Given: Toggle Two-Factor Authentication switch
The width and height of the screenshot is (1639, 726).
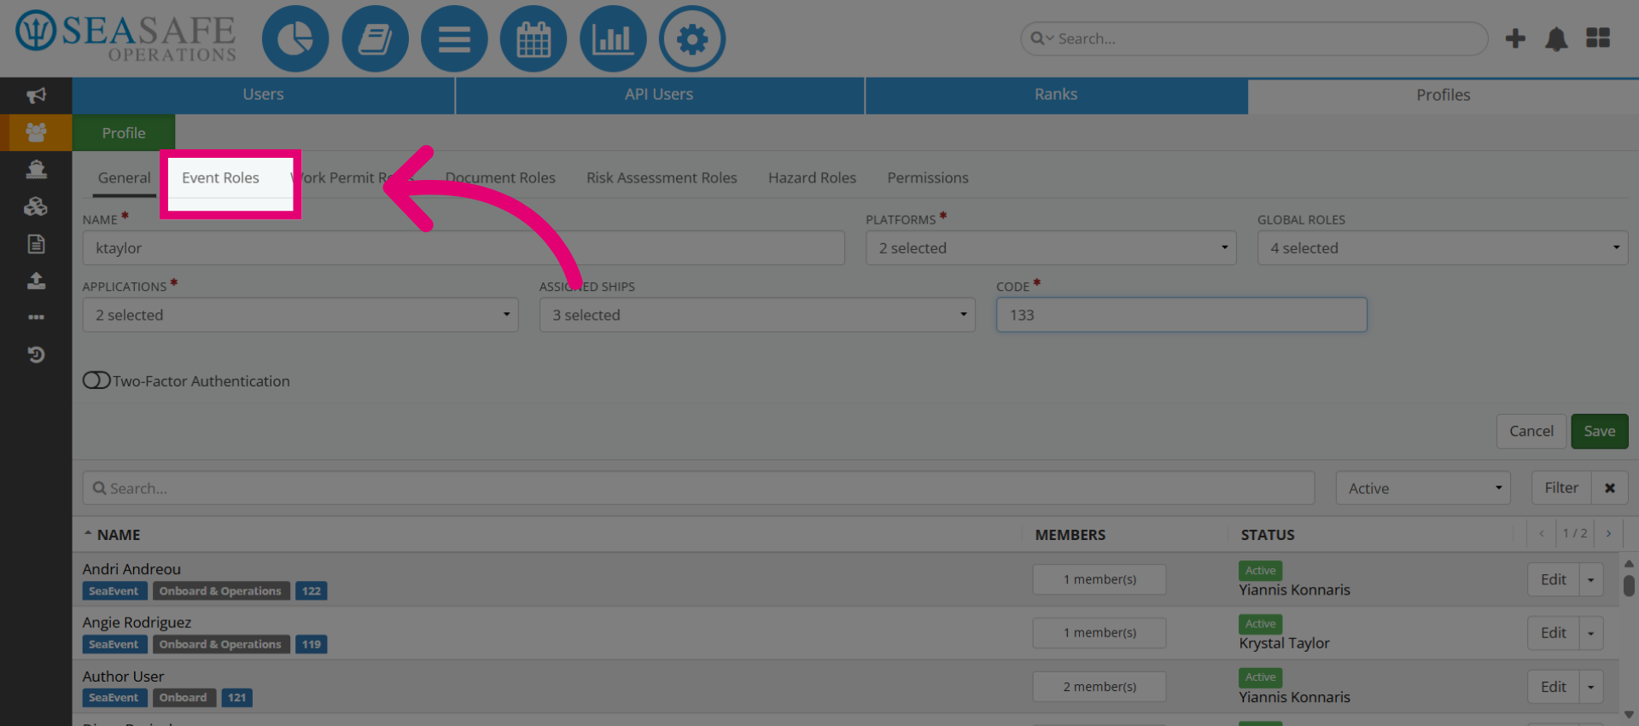Looking at the screenshot, I should point(96,380).
